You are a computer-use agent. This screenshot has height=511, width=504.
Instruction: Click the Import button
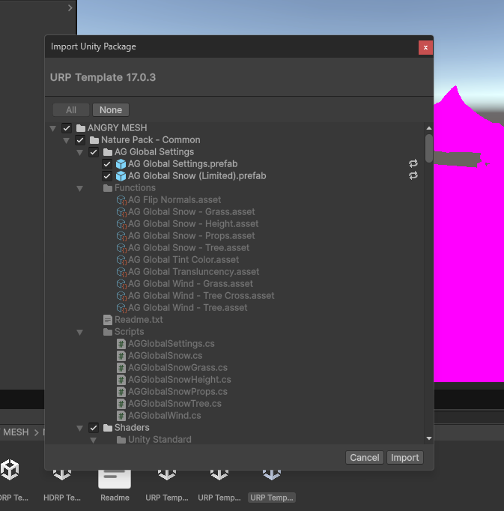[405, 458]
